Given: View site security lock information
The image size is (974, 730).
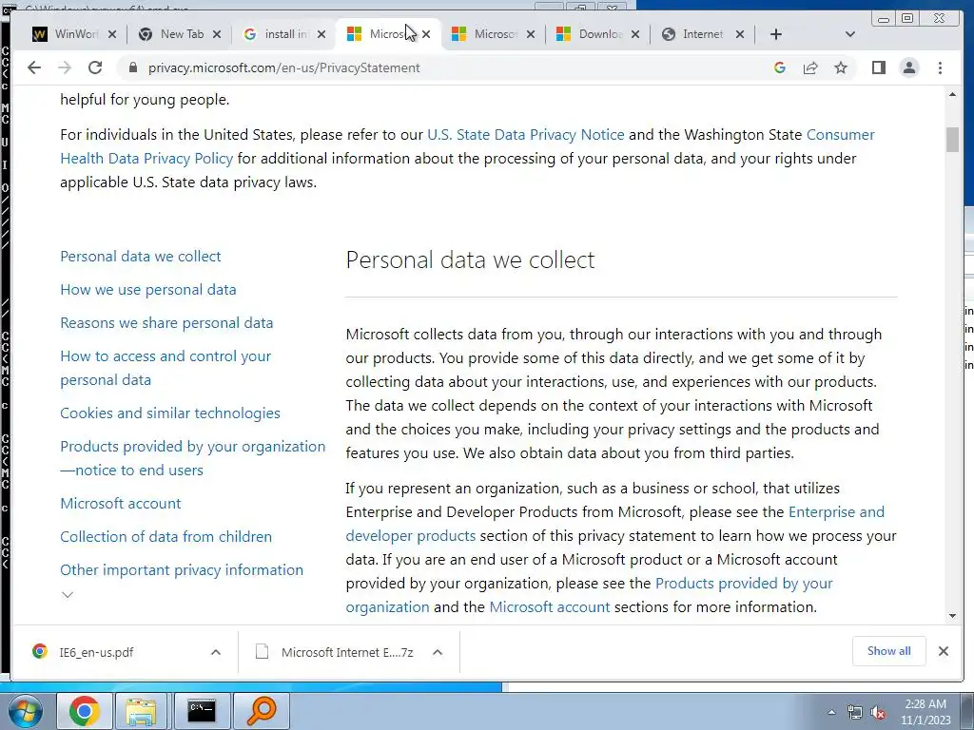Looking at the screenshot, I should coord(132,67).
